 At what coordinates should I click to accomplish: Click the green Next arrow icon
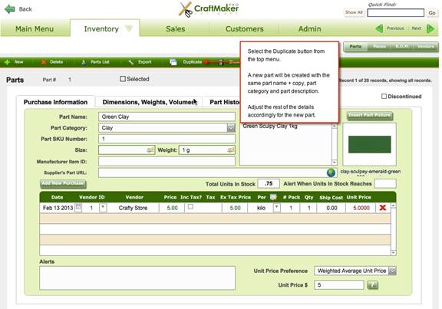click(x=430, y=28)
